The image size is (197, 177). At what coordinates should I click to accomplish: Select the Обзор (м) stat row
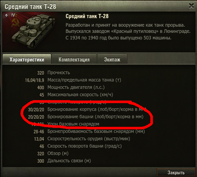pyautogui.click(x=53, y=153)
